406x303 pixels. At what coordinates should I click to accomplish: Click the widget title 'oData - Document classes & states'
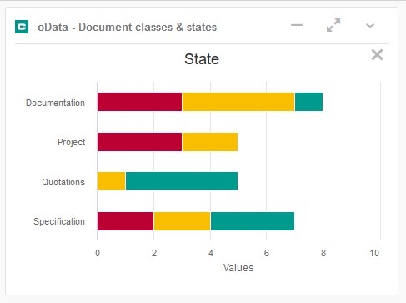point(127,28)
